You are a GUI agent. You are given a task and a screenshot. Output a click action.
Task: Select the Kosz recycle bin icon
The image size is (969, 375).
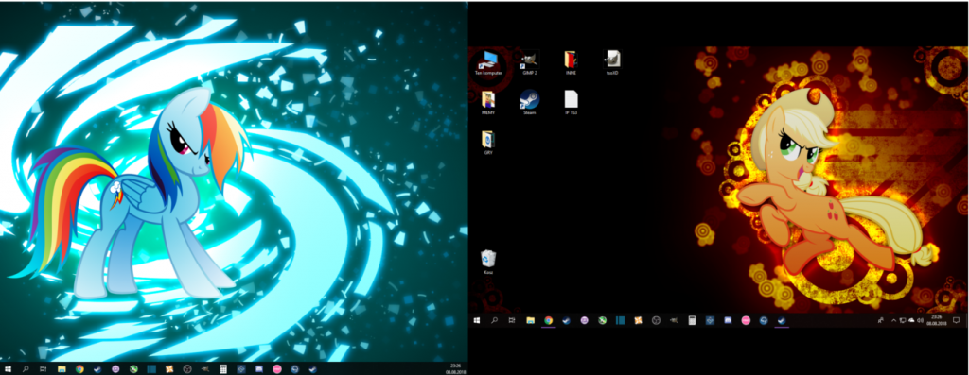488,263
